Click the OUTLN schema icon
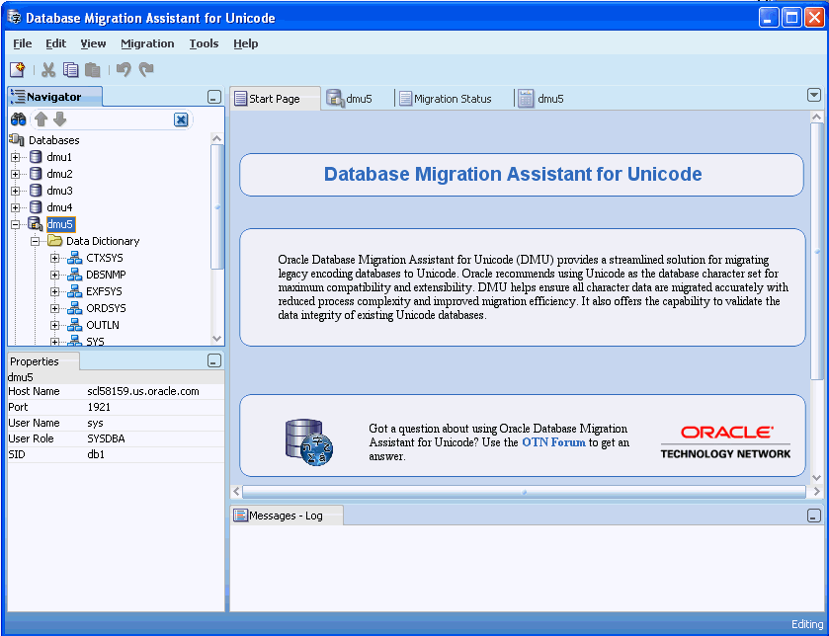Screen dimensions: 829x636 tap(74, 325)
